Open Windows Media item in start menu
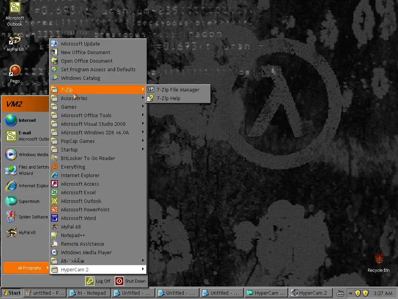Viewport: 398px width, 299px height. pyautogui.click(x=26, y=155)
